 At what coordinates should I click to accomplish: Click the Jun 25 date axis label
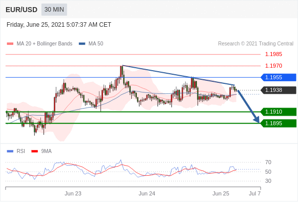[x=221, y=193]
